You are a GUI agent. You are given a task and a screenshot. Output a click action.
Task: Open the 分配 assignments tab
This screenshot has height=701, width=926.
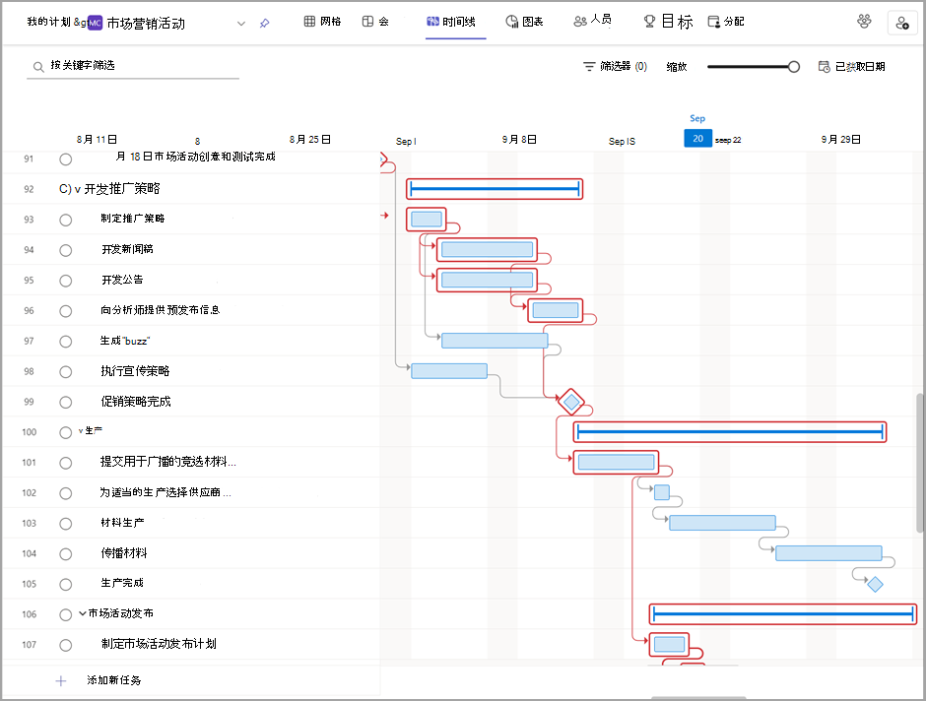[x=726, y=22]
